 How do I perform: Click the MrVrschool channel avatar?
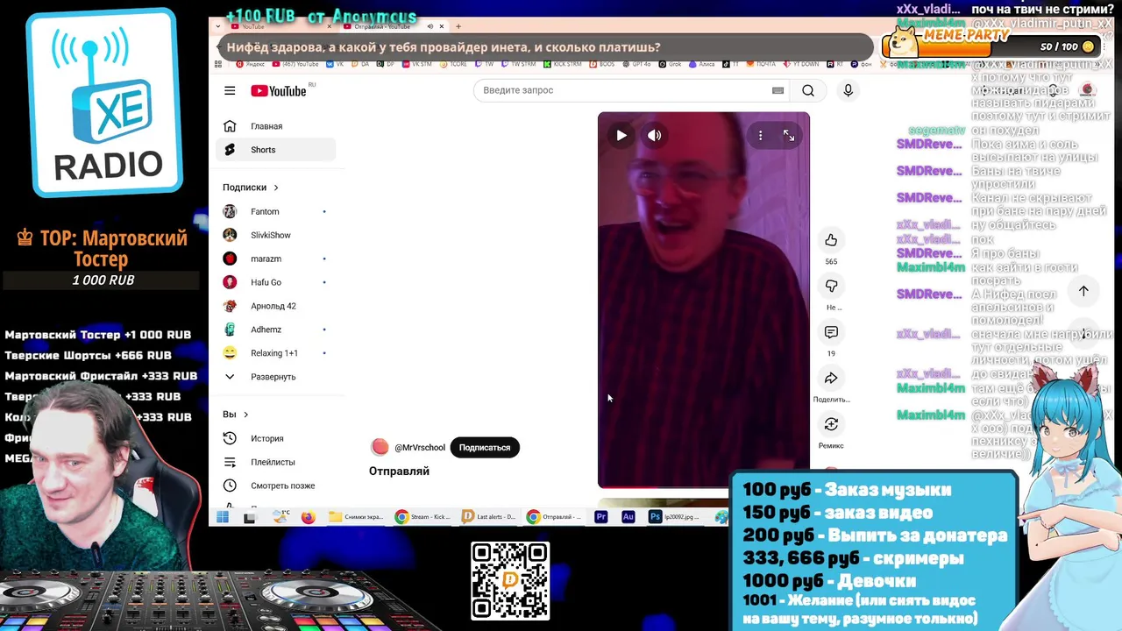(x=380, y=447)
